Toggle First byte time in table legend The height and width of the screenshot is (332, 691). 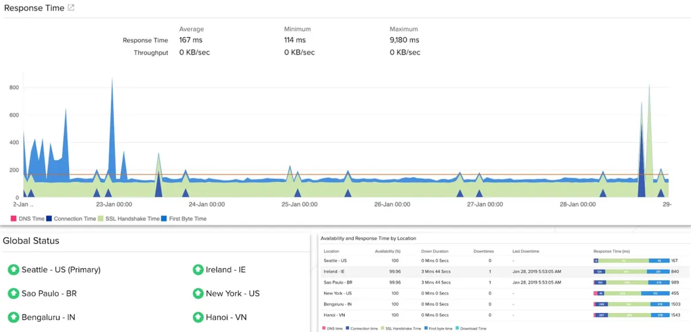438,329
